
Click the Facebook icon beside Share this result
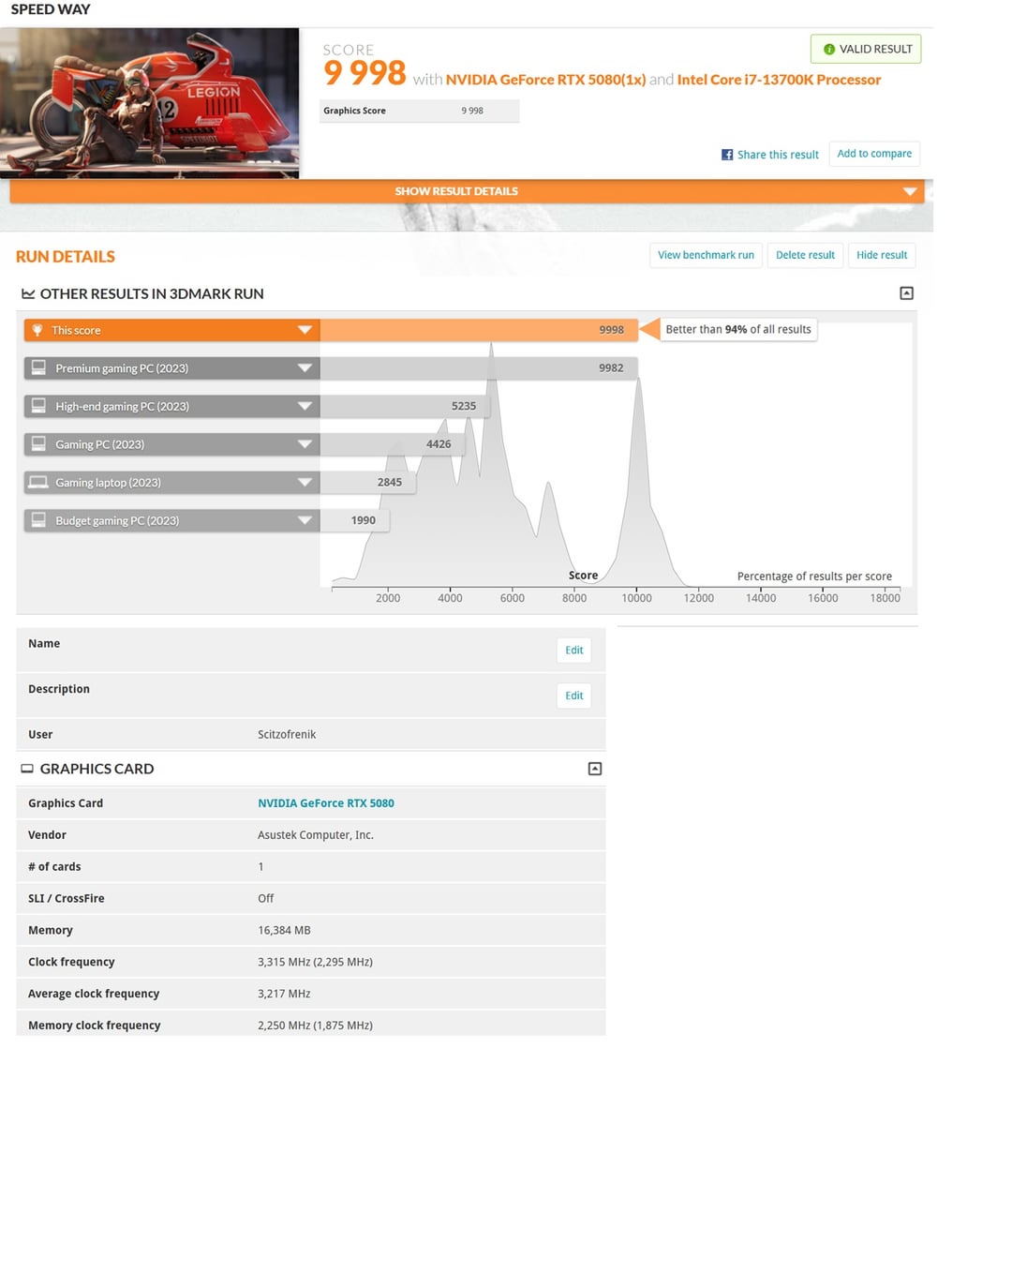point(727,155)
